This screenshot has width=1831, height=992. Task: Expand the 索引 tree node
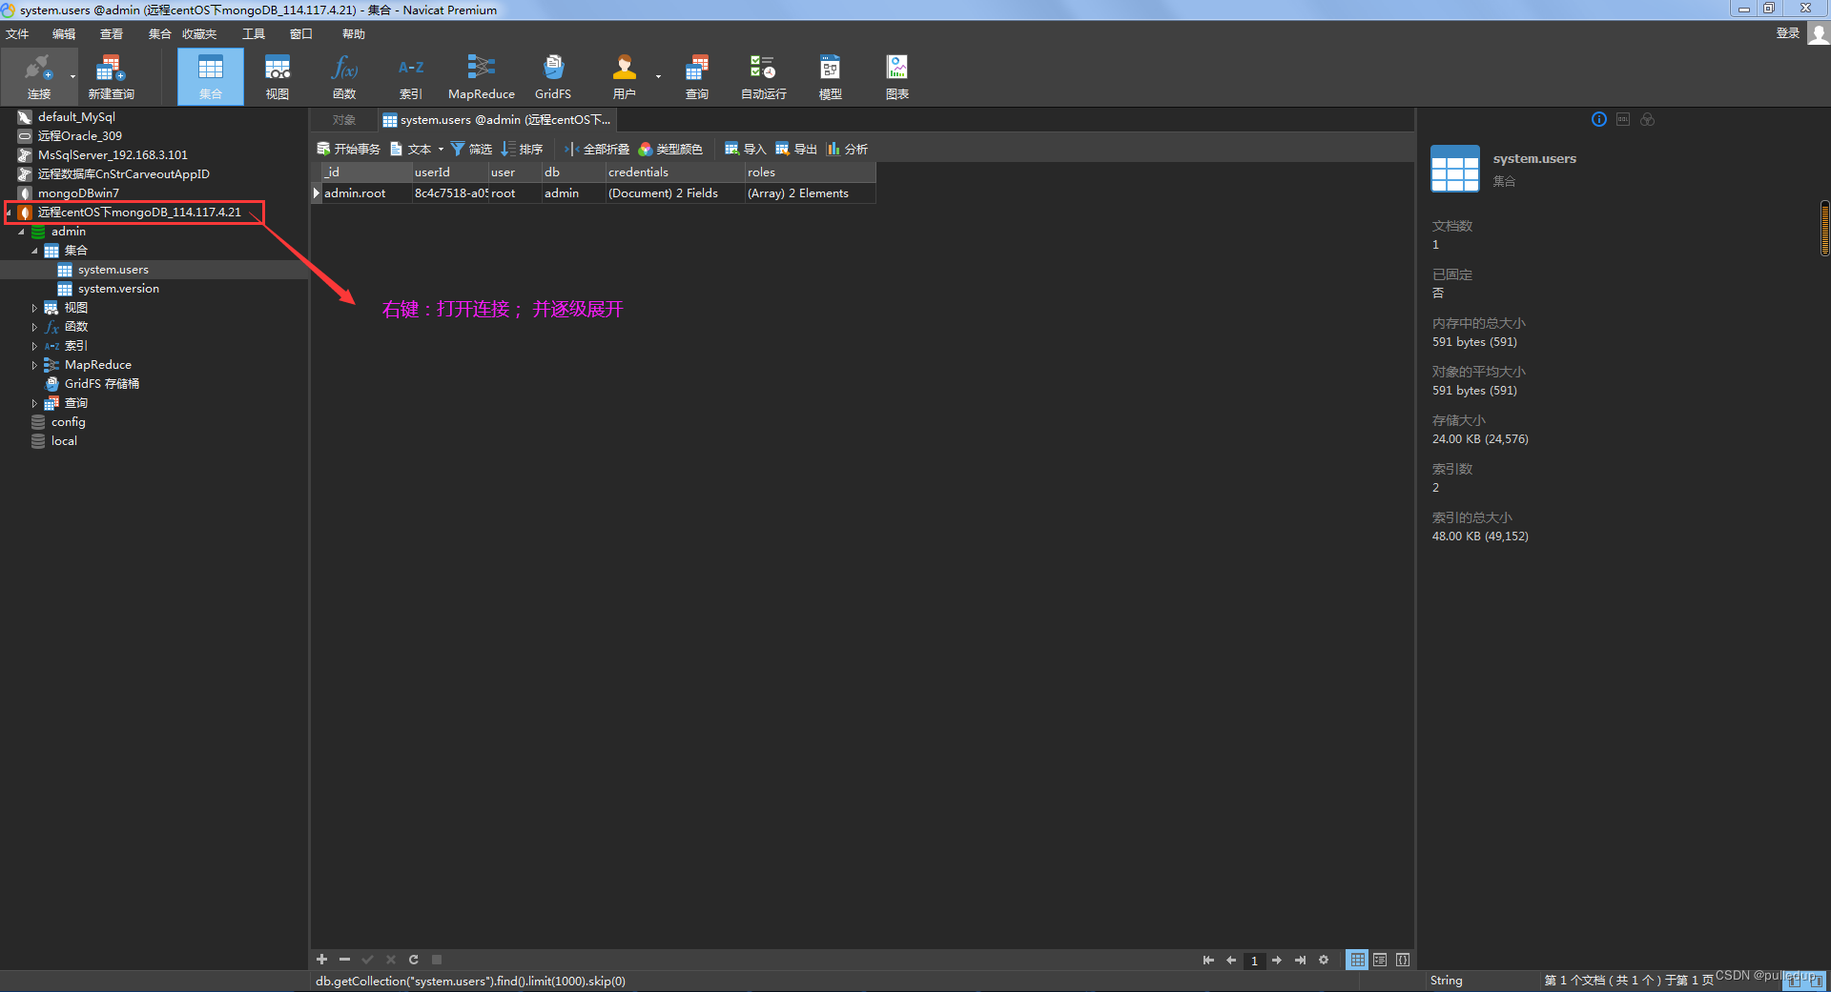point(34,346)
